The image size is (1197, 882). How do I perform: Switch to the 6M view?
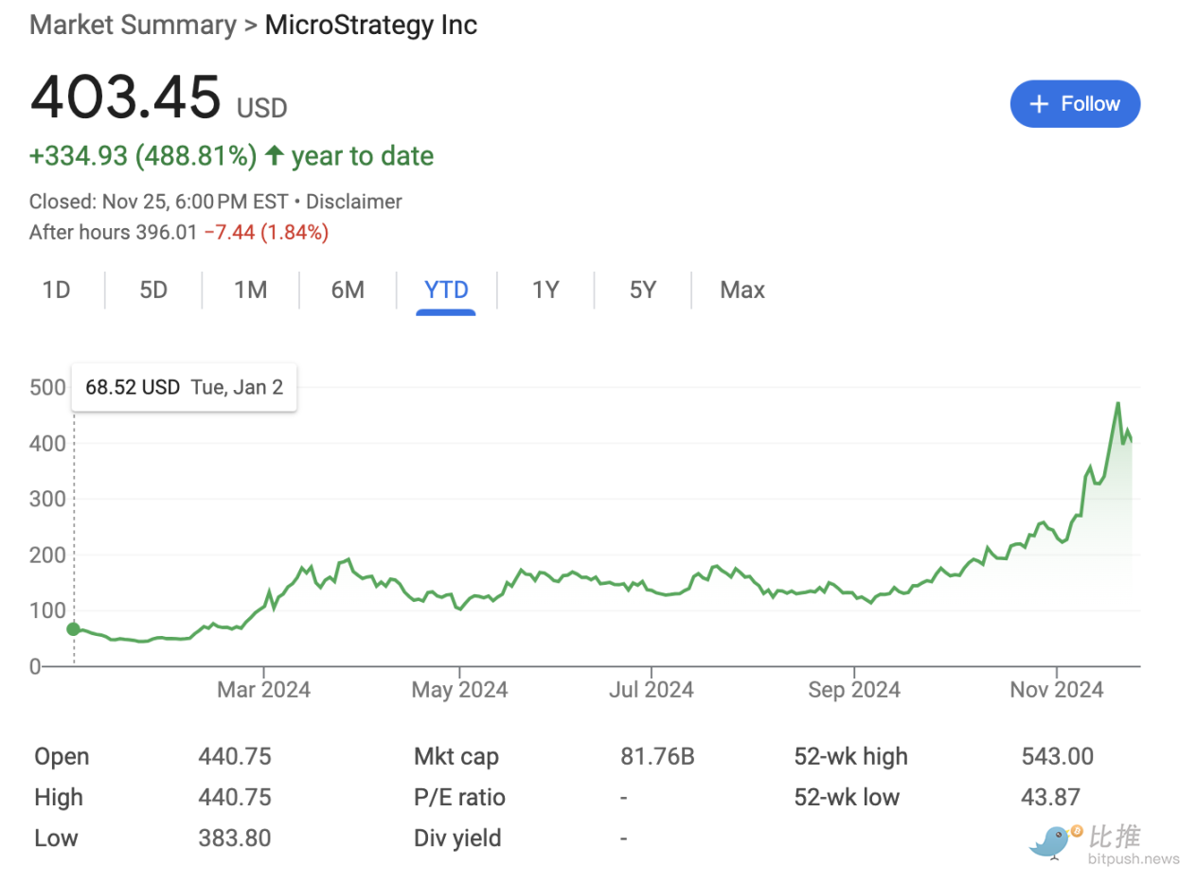coord(348,290)
